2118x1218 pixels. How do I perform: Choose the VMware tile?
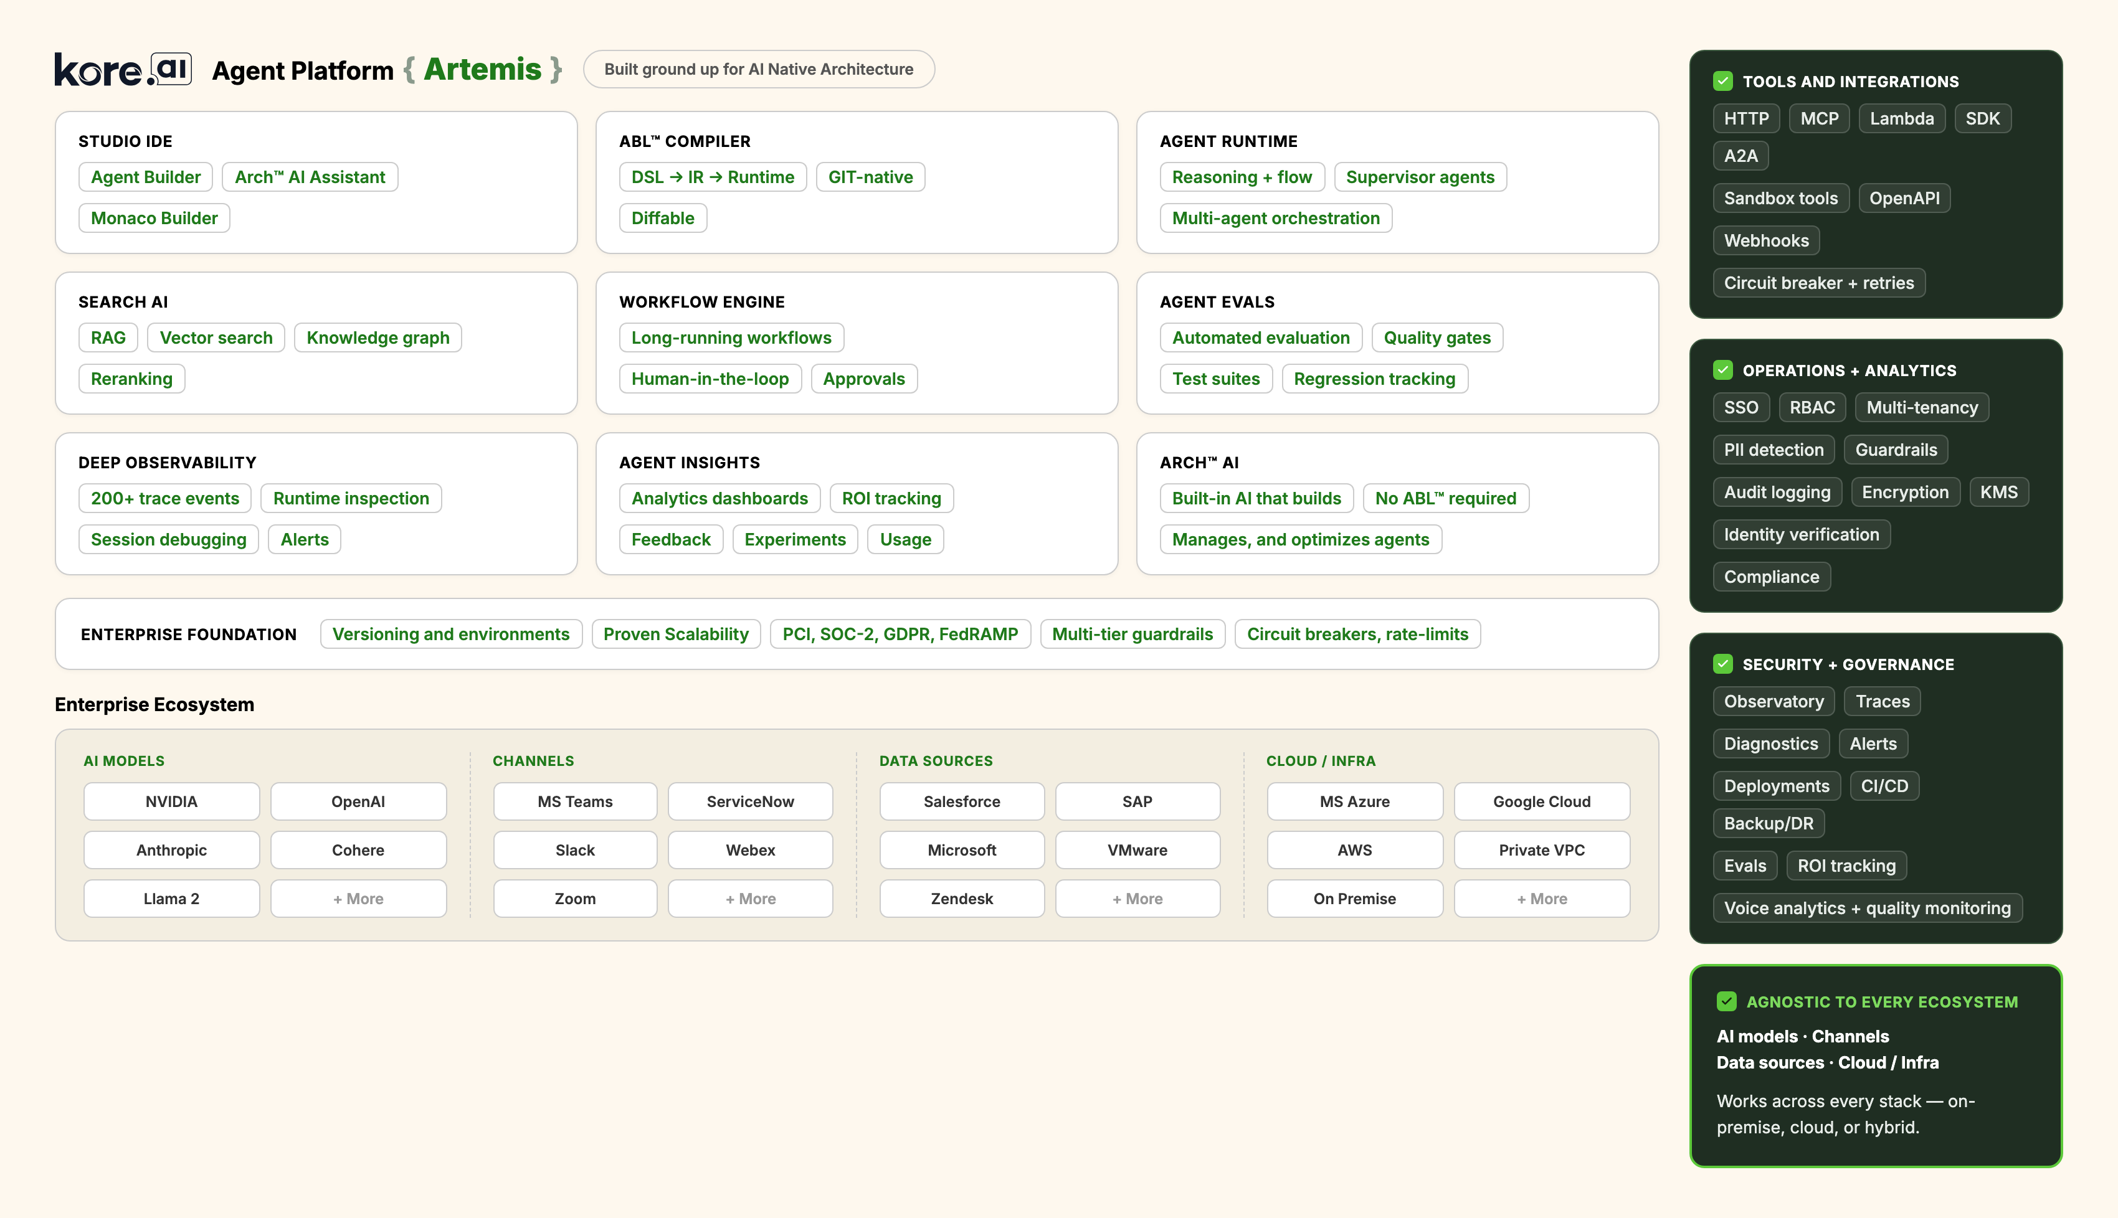click(1137, 850)
